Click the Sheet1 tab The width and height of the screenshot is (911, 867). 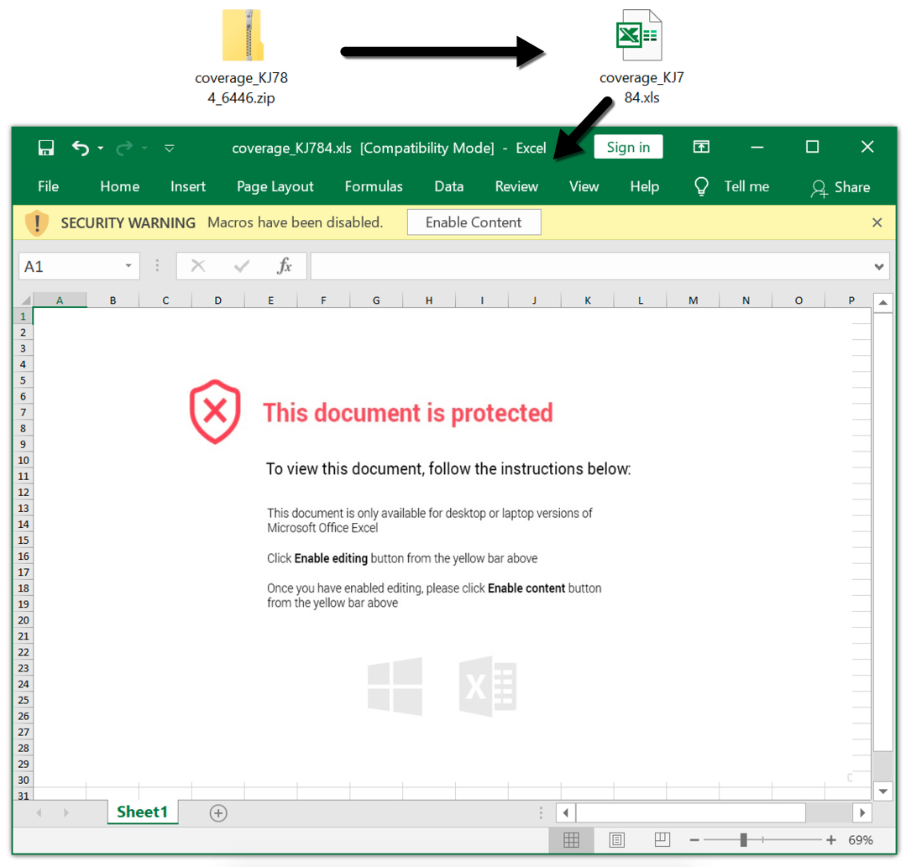pyautogui.click(x=143, y=812)
